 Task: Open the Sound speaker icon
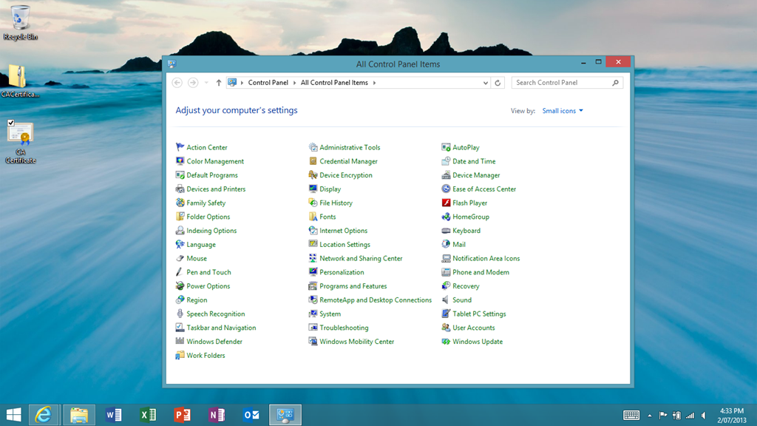coord(446,300)
